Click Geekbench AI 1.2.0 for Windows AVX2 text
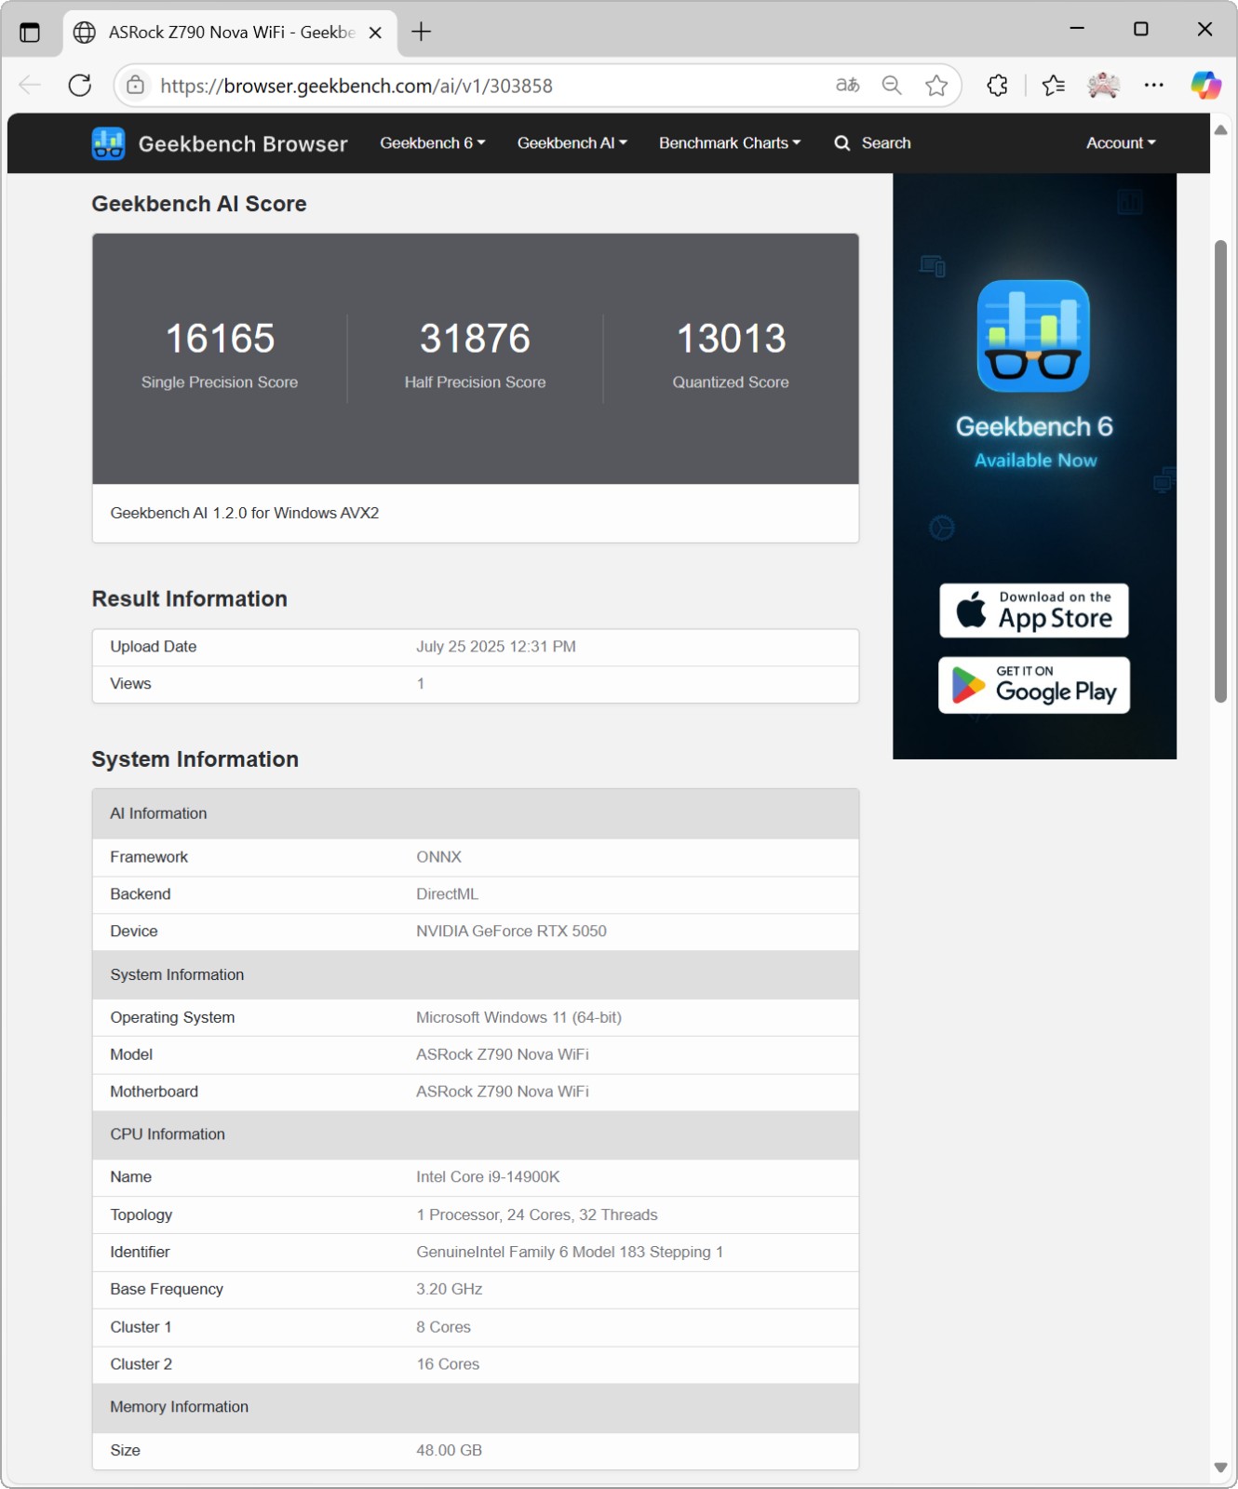 point(245,513)
